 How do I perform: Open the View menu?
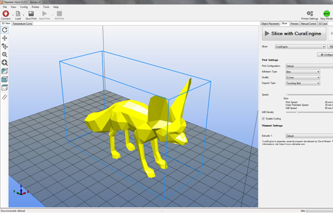[13, 7]
